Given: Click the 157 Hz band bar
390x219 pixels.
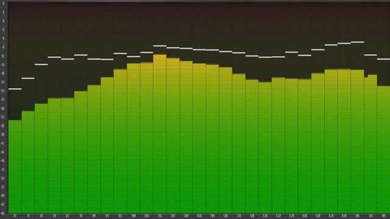Looking at the screenshot, I should (121, 141).
